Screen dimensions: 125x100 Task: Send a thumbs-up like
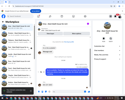tap(89, 92)
